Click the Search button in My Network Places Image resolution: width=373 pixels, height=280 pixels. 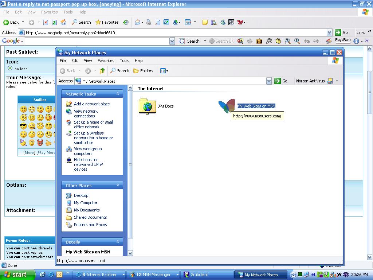(120, 71)
